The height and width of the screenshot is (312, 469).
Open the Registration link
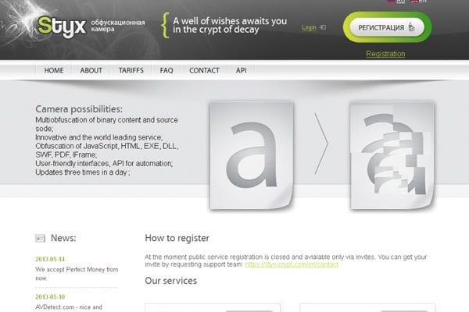click(385, 54)
